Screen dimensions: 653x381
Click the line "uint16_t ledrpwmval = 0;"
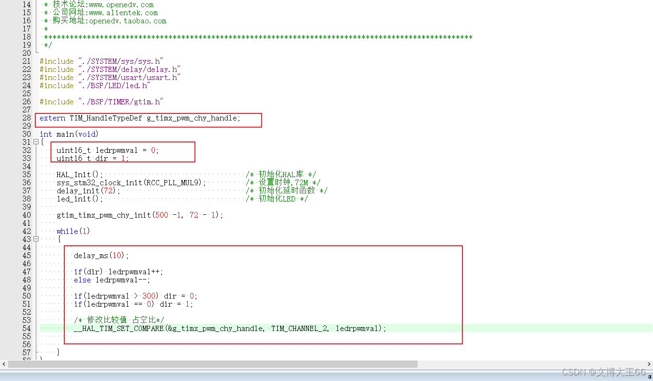tap(108, 150)
